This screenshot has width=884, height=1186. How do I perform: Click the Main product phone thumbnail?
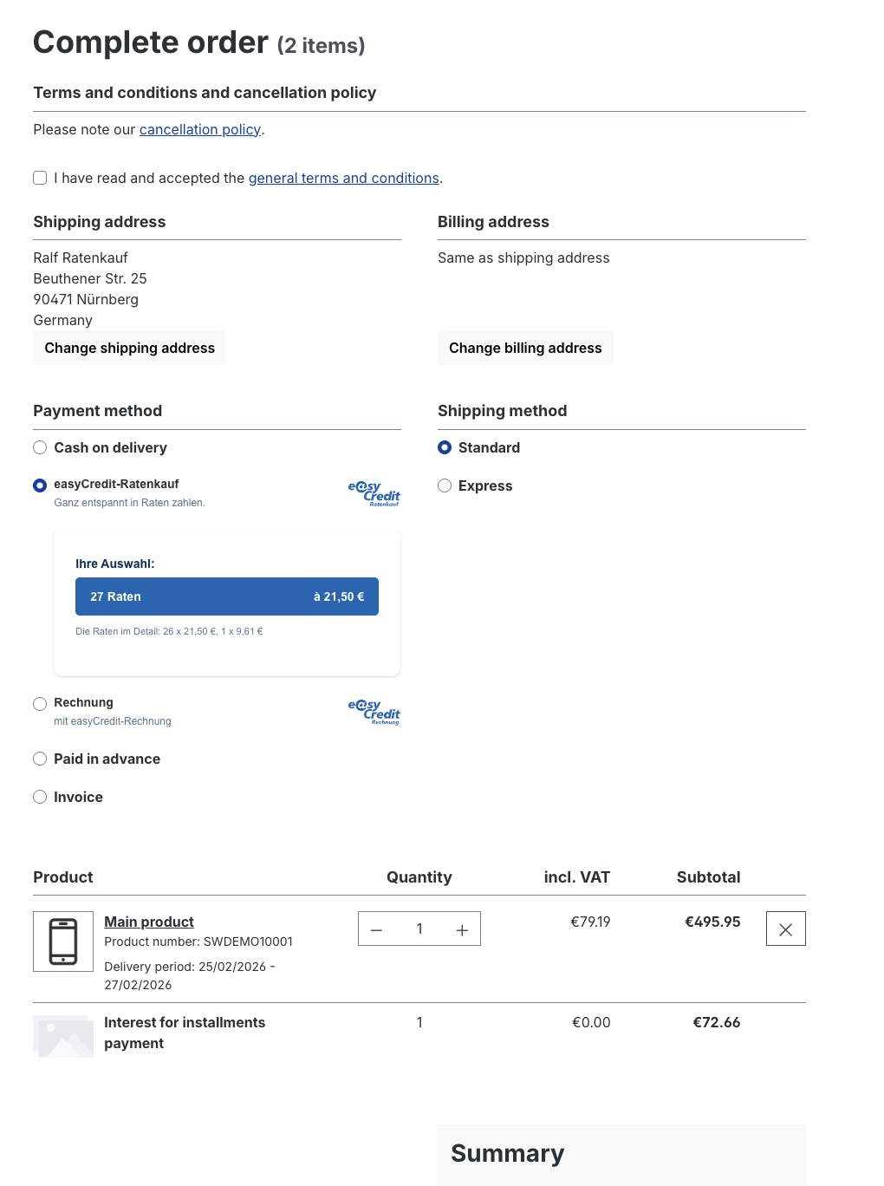63,941
